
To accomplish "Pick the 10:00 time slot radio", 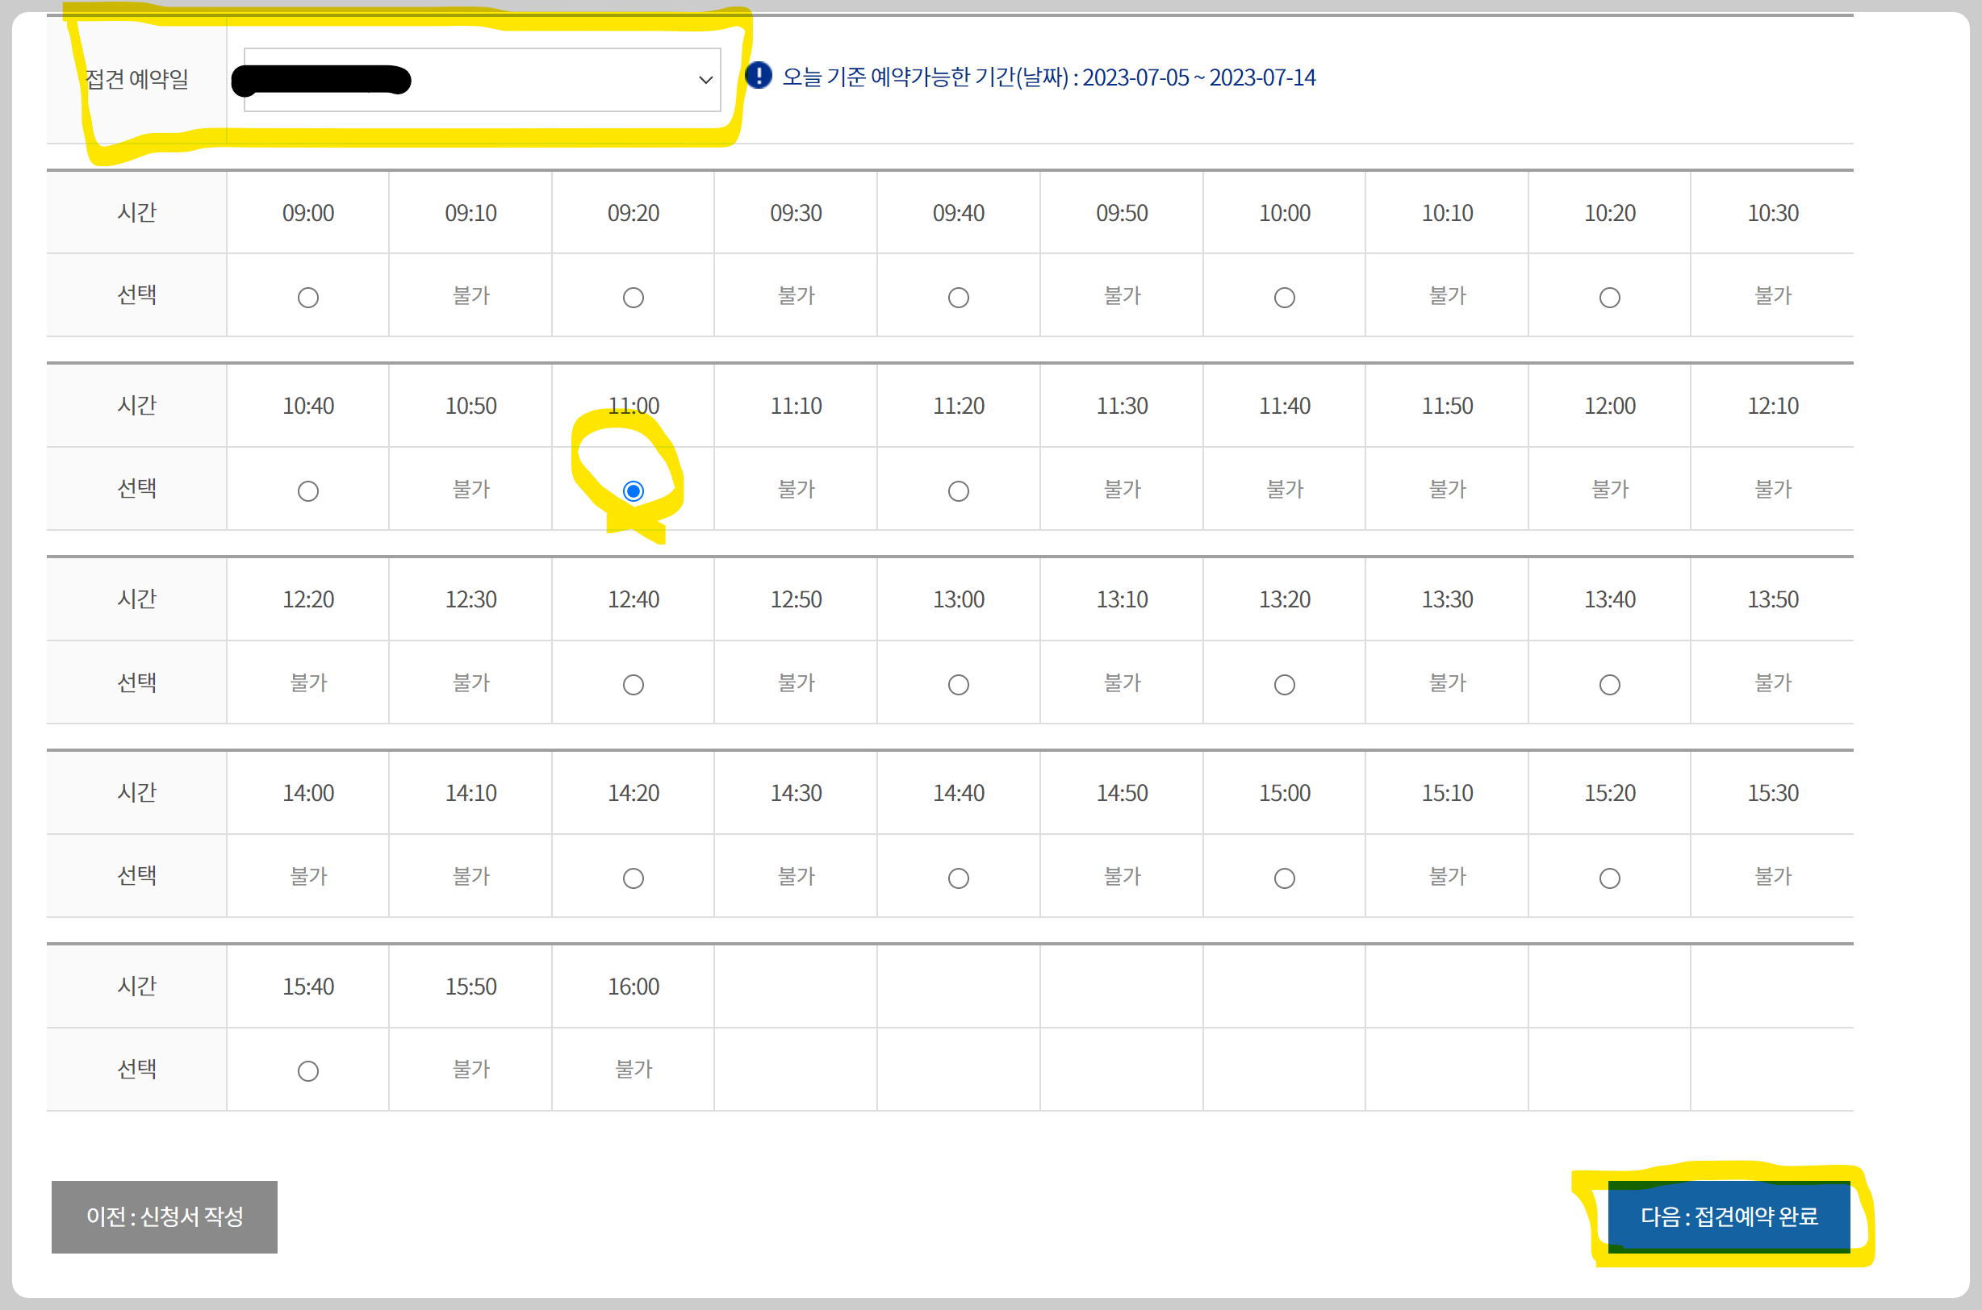I will tap(1284, 298).
